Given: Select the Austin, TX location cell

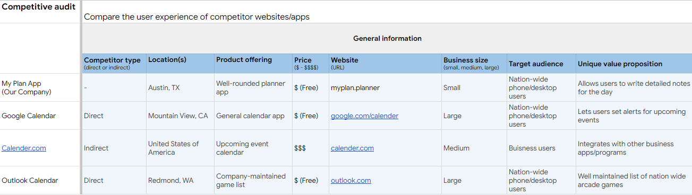Looking at the screenshot, I should click(180, 87).
